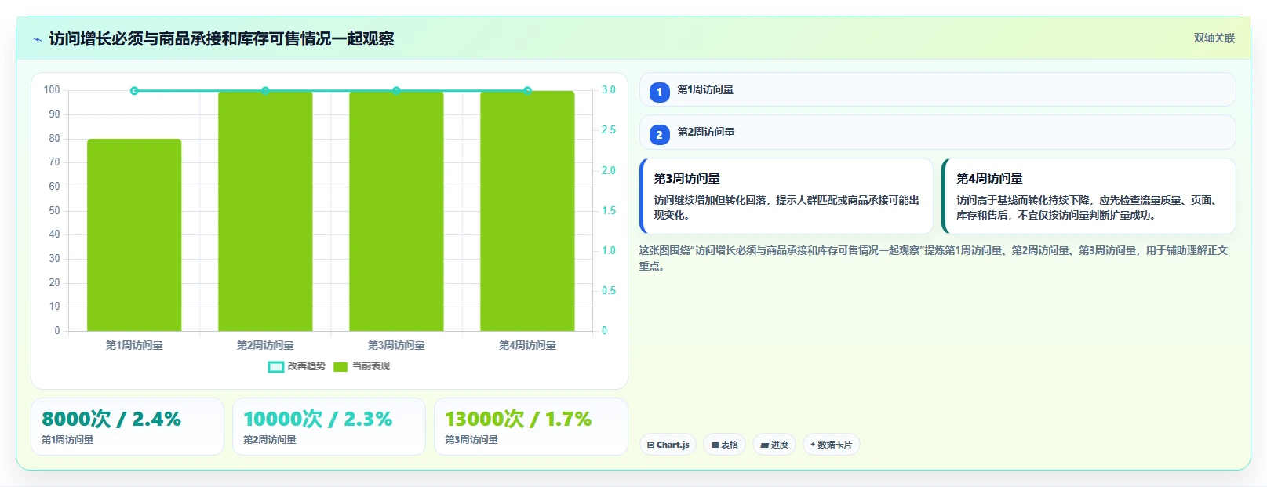
Task: Toggle the 当前表现 legend entry
Action: (x=362, y=366)
